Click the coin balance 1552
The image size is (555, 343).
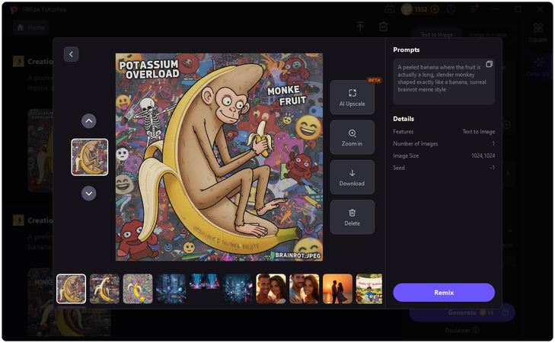(421, 10)
